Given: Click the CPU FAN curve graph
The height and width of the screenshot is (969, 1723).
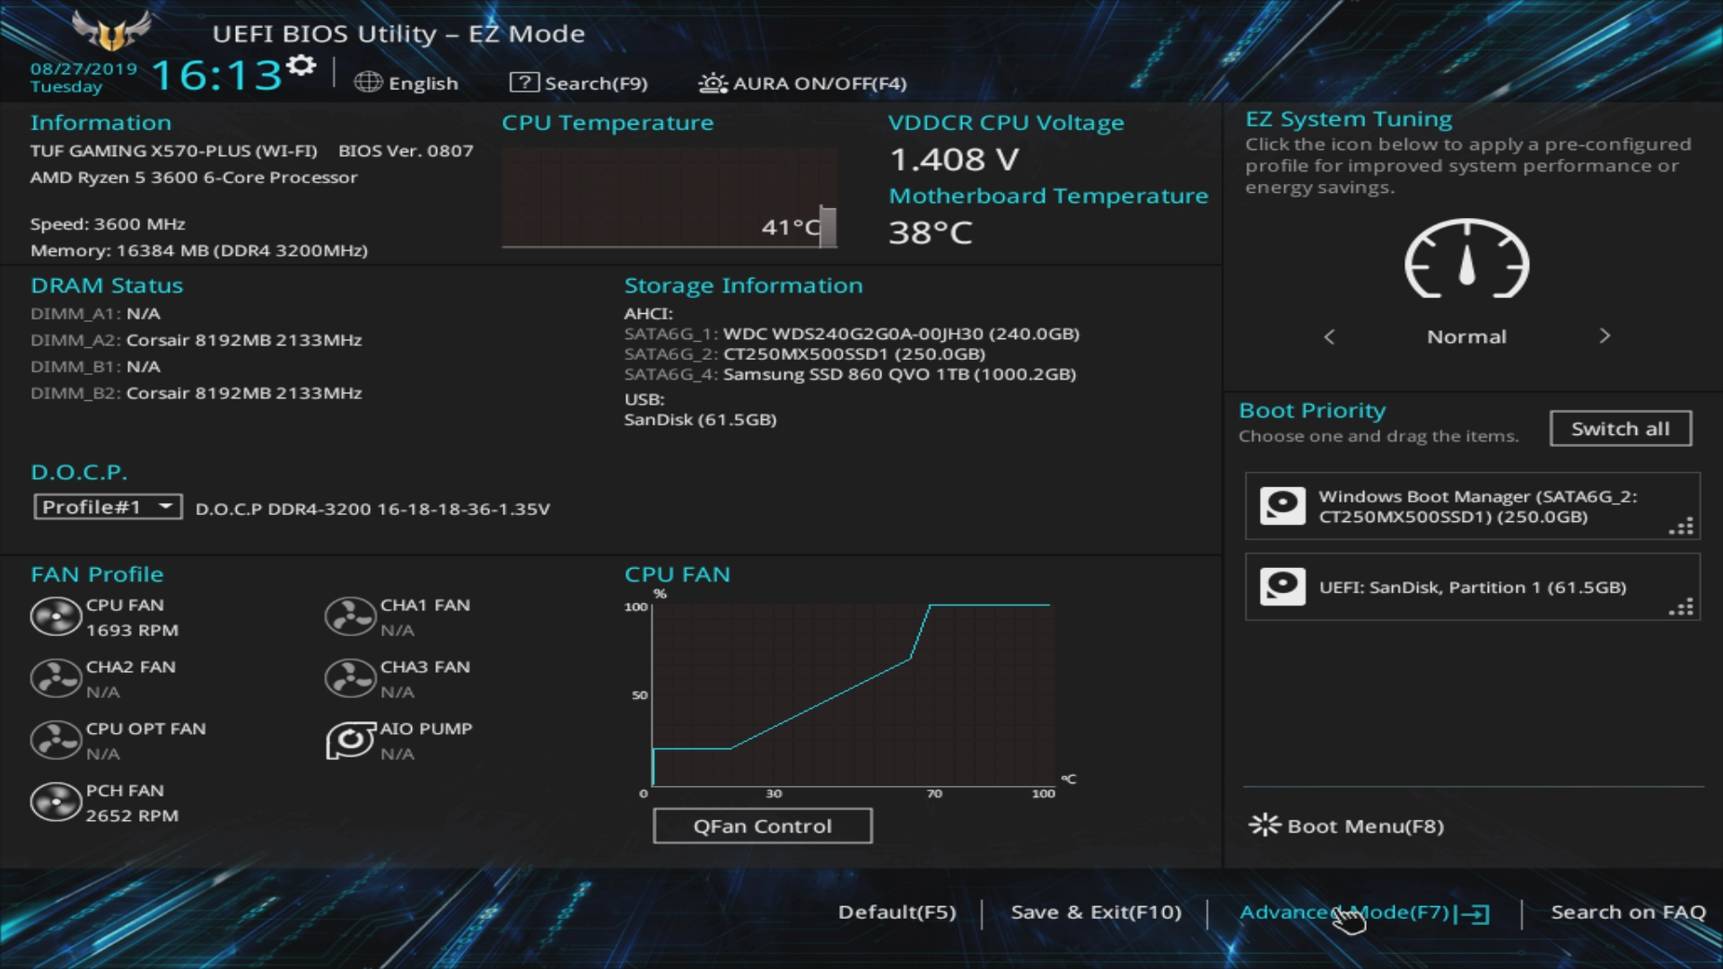Looking at the screenshot, I should (853, 695).
